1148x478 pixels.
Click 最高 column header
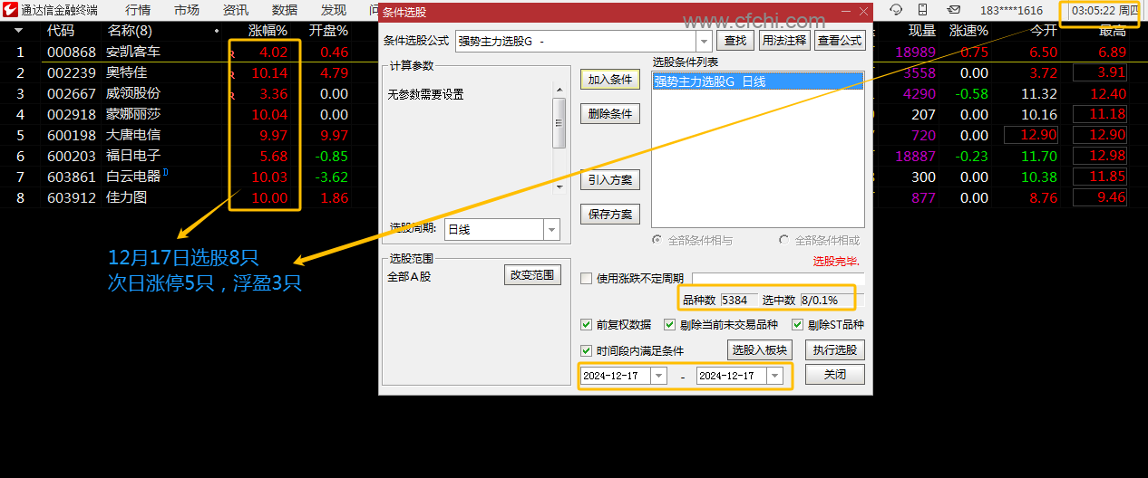1113,31
